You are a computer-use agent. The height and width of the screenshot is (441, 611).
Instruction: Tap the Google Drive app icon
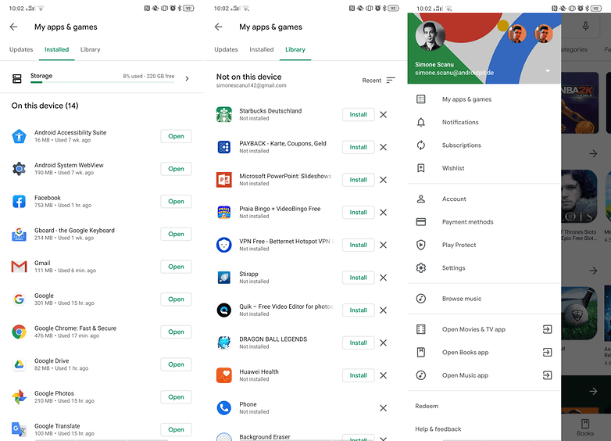19,364
